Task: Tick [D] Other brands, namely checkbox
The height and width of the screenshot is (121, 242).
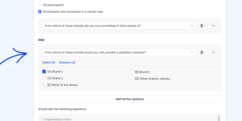Action: click(131, 79)
